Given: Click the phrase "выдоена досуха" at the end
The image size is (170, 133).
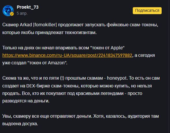Looking at the screenshot, I should pos(20,124).
